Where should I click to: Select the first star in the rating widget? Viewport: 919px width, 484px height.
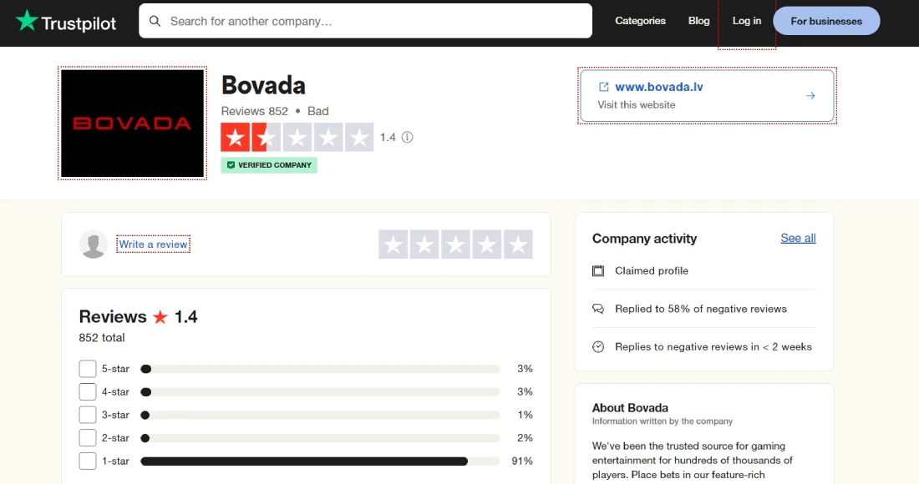coord(393,244)
